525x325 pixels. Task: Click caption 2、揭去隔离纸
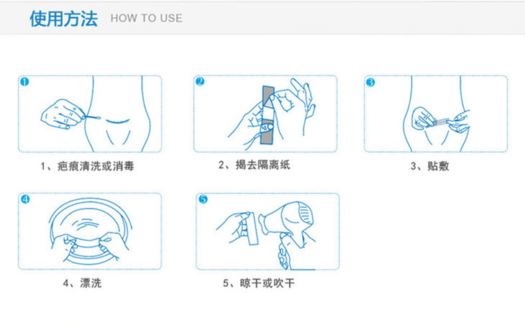coord(255,165)
